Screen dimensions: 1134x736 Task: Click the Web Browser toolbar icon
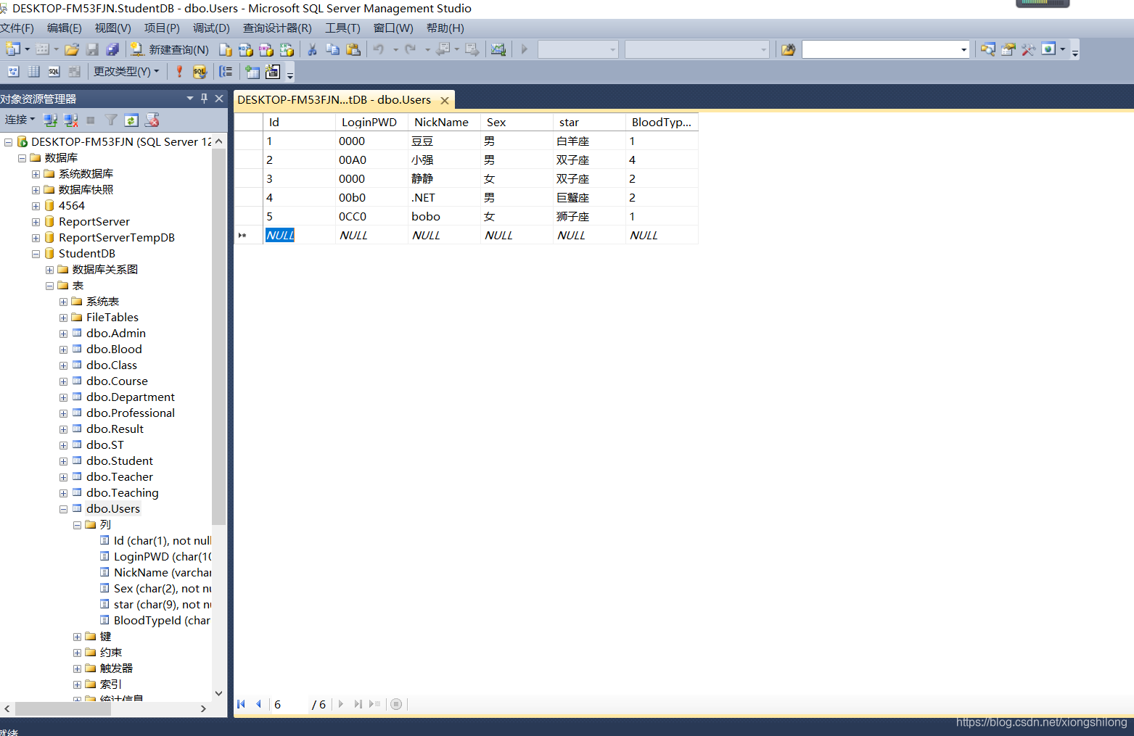pos(1048,49)
